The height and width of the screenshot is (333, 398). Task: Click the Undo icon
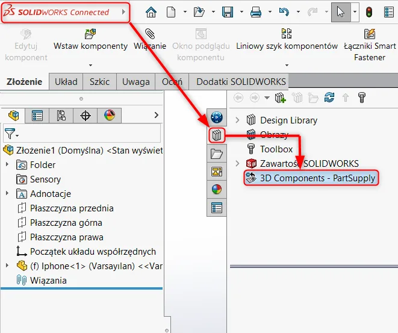click(284, 12)
